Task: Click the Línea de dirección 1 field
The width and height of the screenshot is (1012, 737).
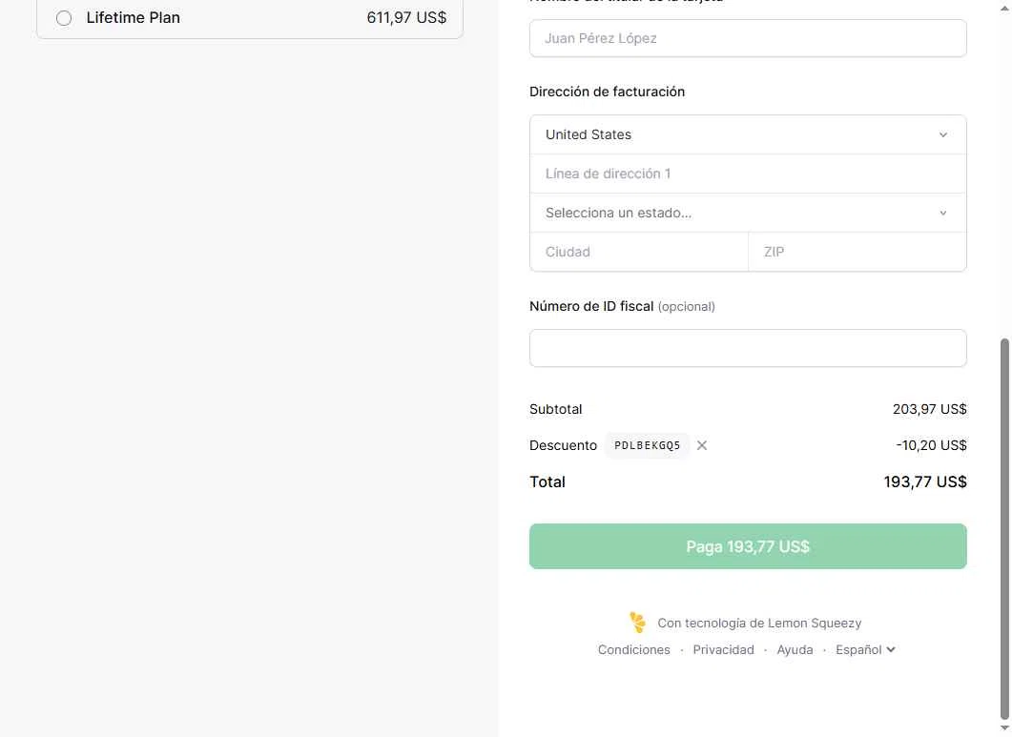Action: 748,174
